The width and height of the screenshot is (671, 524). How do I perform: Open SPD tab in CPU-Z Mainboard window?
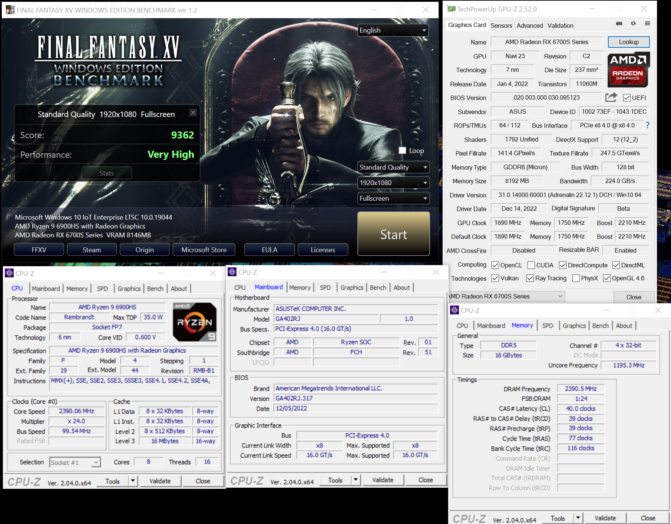point(325,287)
